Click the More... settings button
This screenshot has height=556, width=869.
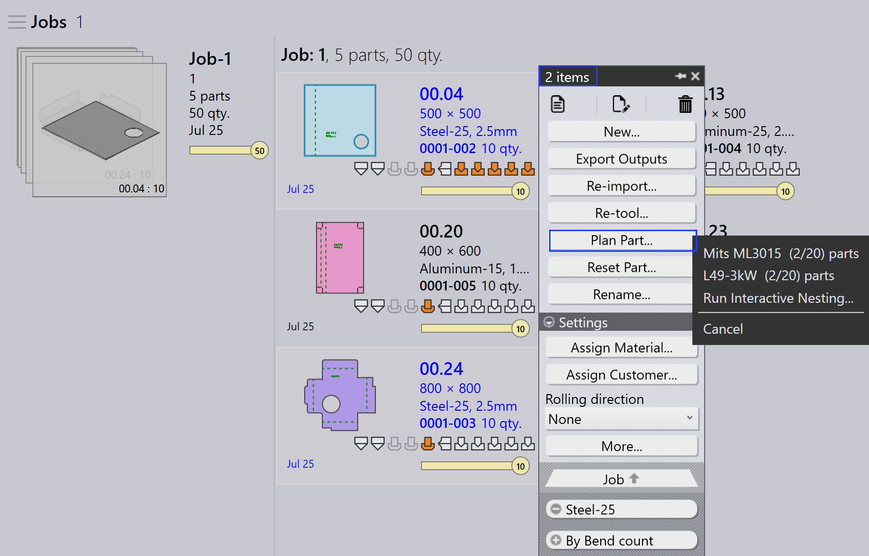(622, 446)
